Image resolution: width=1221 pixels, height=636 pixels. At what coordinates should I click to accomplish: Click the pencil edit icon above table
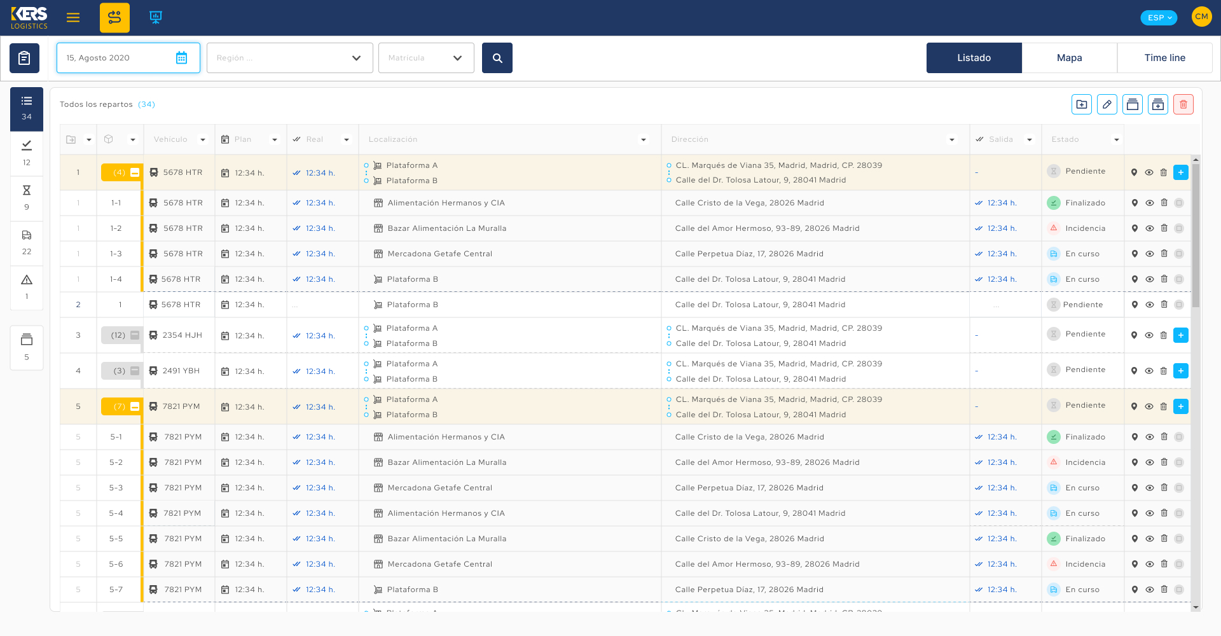pos(1107,104)
